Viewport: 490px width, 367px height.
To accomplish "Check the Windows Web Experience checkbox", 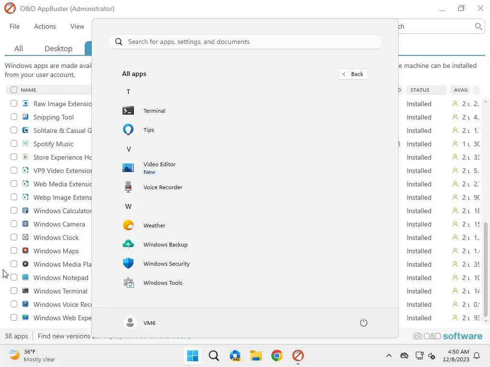I will tap(14, 317).
